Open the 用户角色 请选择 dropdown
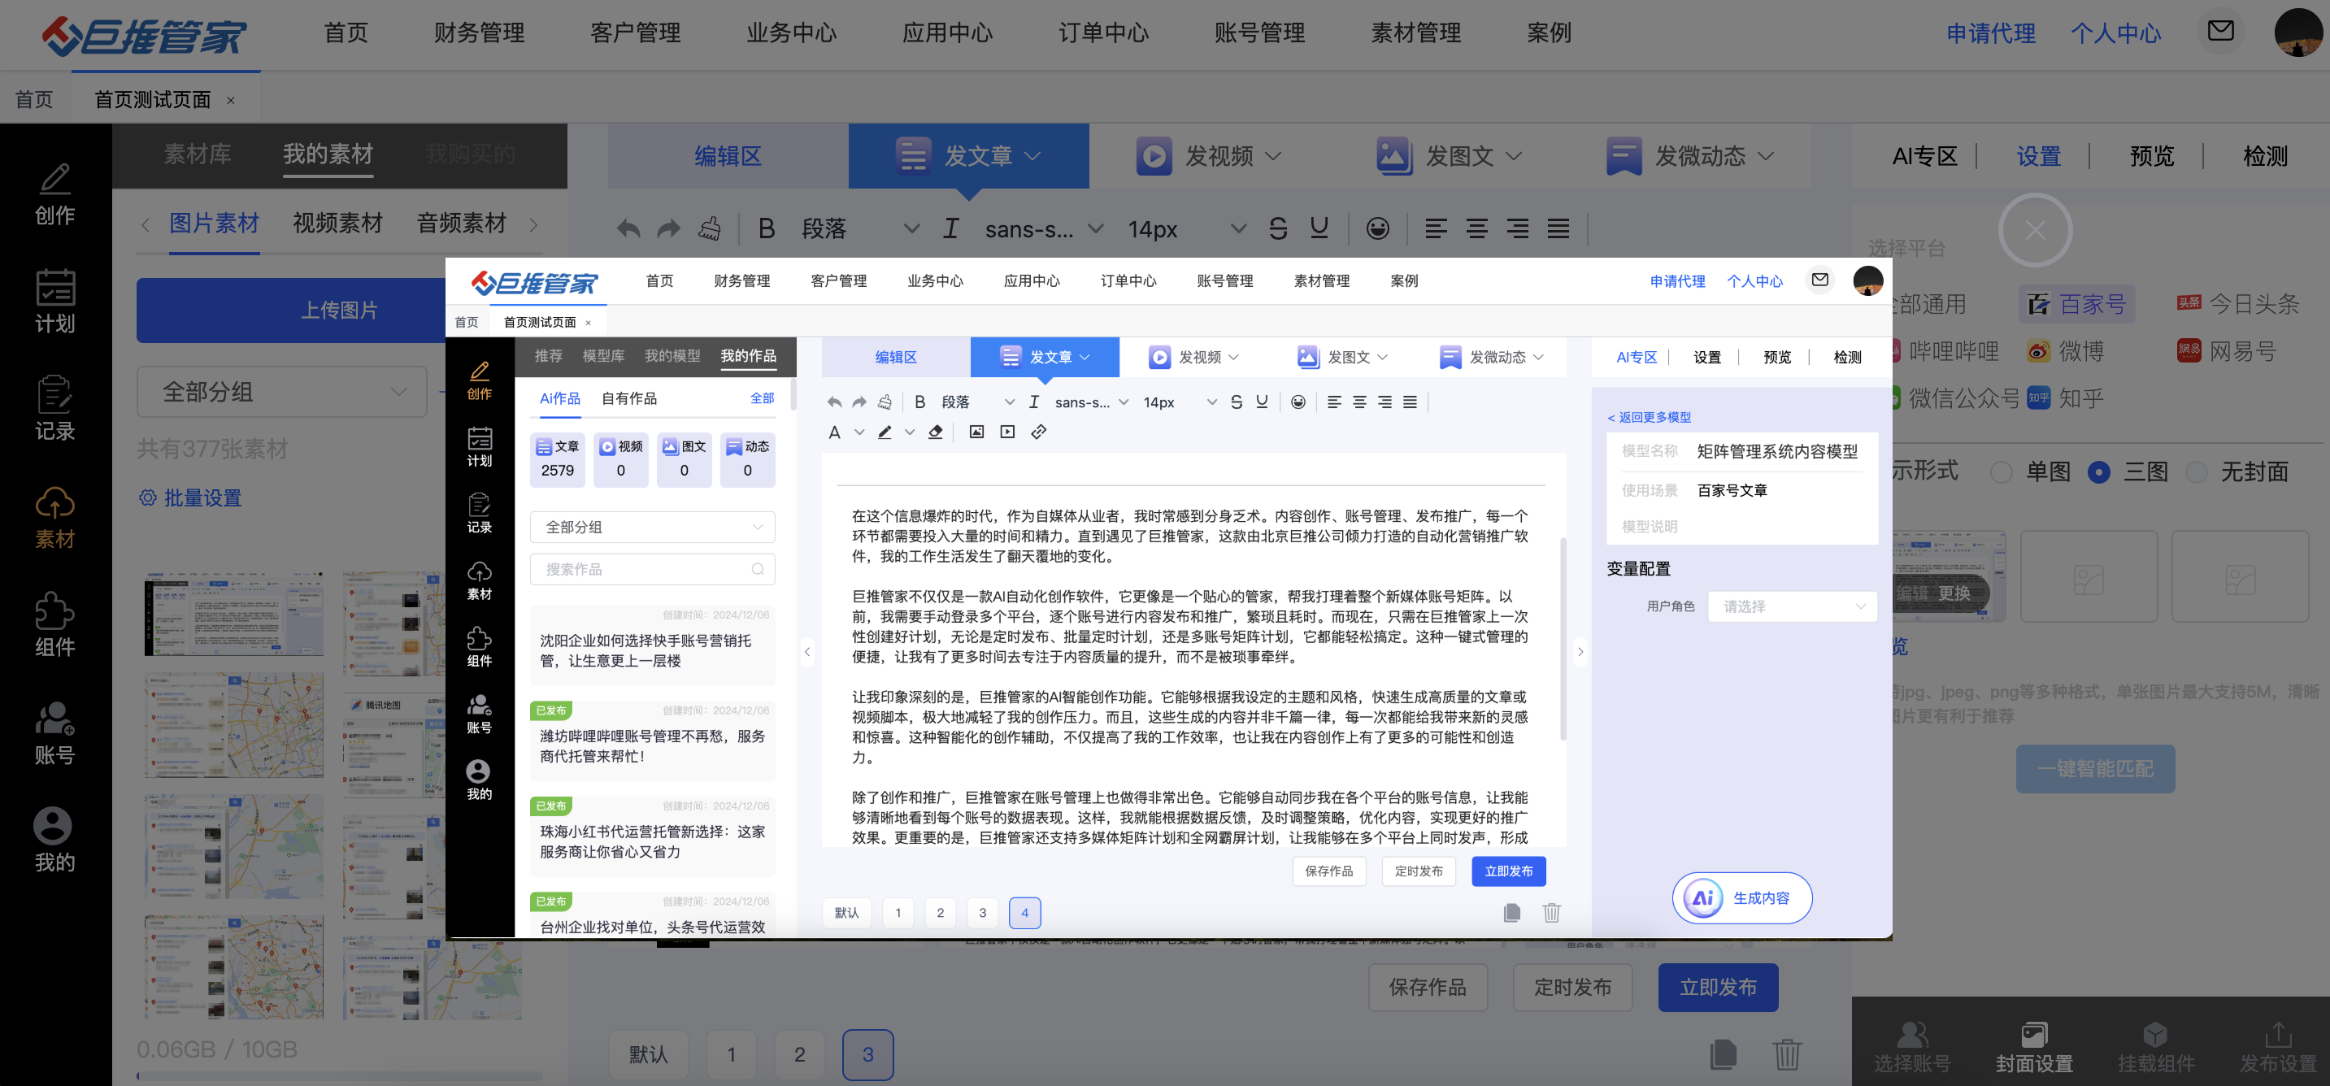 (1792, 606)
